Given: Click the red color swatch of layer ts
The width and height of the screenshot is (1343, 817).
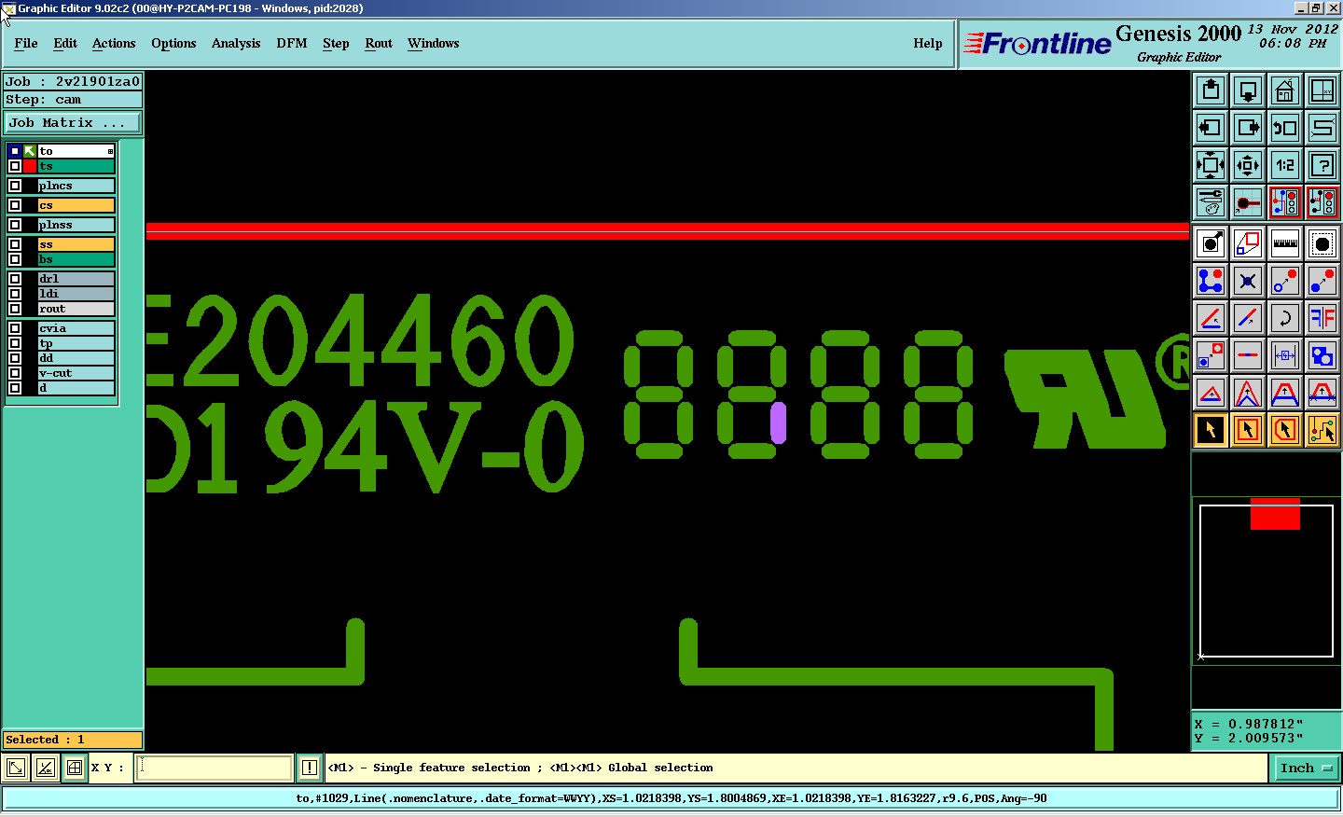Looking at the screenshot, I should point(30,166).
